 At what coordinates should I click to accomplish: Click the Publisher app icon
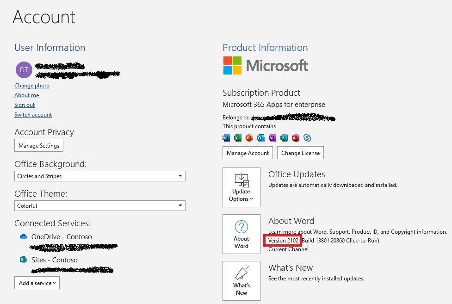click(284, 138)
